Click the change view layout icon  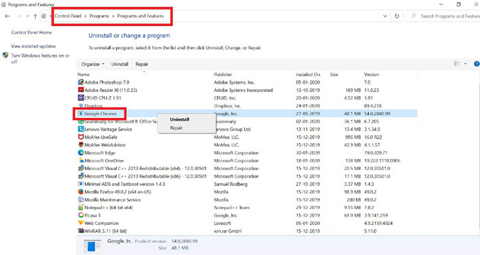click(457, 64)
